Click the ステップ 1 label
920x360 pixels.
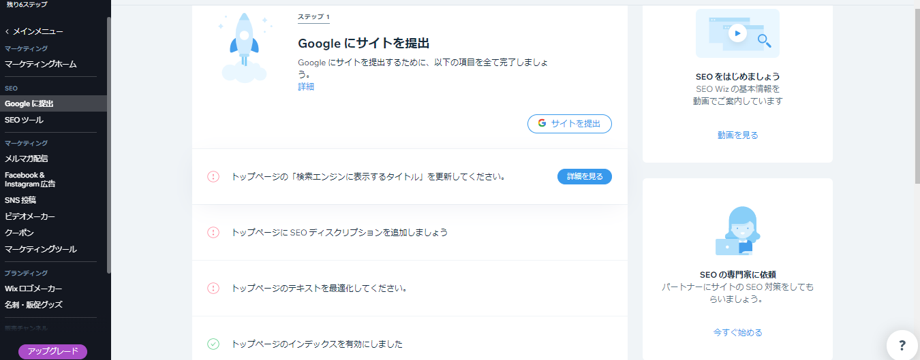tap(313, 16)
